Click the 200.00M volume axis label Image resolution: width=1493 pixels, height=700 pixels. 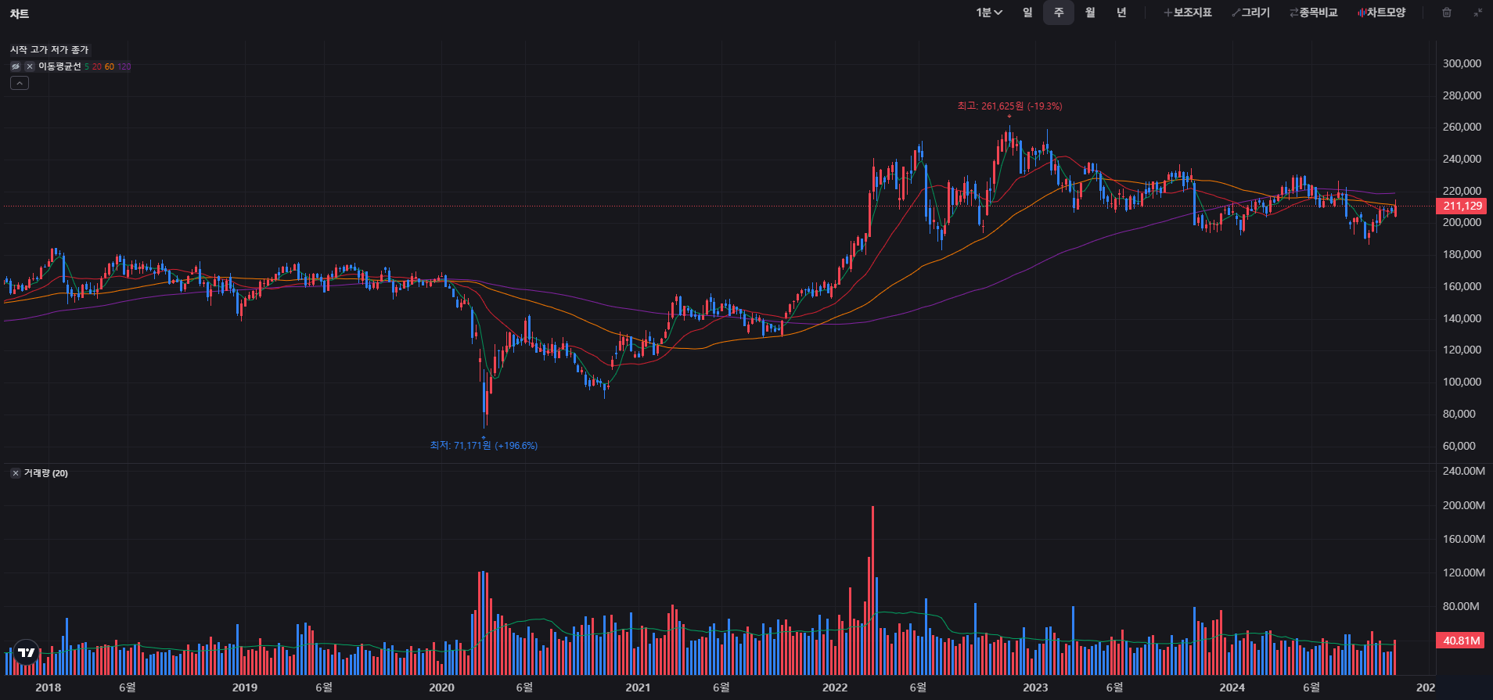pos(1464,505)
